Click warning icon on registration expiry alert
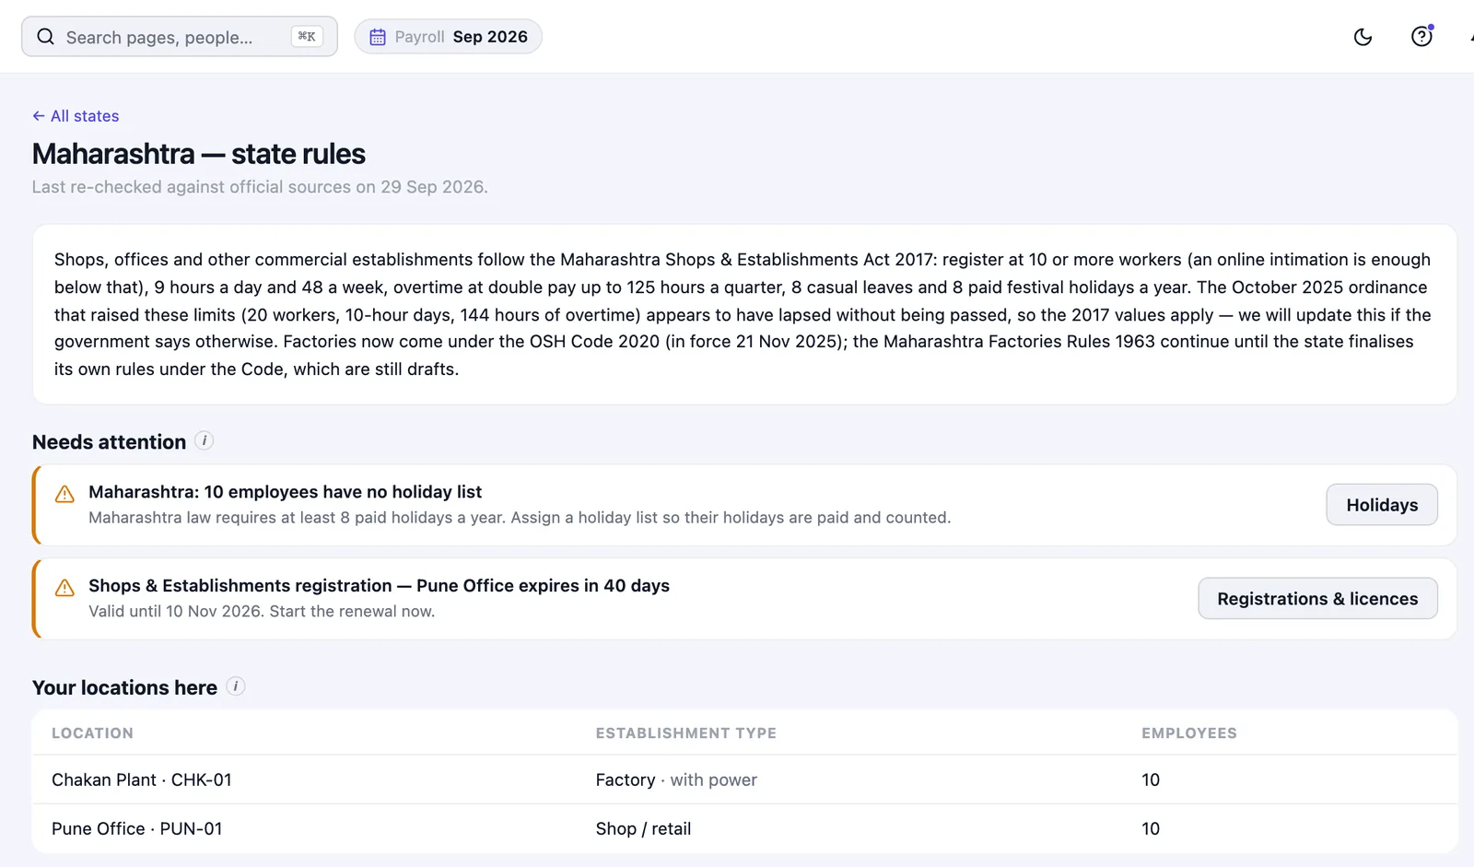1474x867 pixels. 64,588
